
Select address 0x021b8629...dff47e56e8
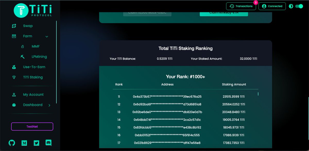click(x=167, y=143)
